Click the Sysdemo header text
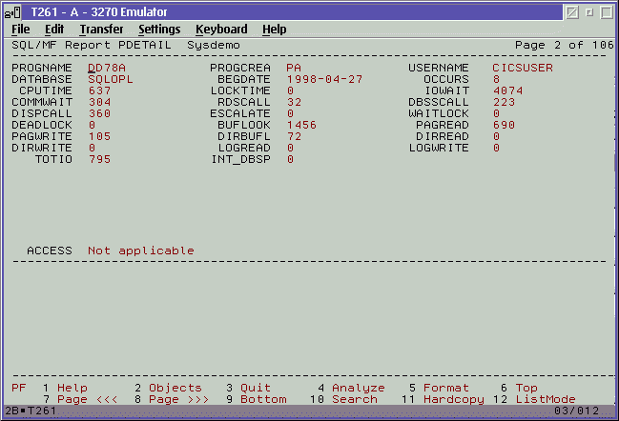This screenshot has width=619, height=421. click(x=214, y=45)
